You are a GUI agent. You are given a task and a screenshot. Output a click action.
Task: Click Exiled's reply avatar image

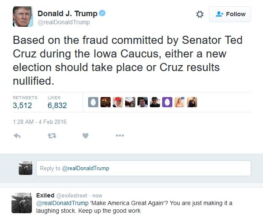[21, 203]
